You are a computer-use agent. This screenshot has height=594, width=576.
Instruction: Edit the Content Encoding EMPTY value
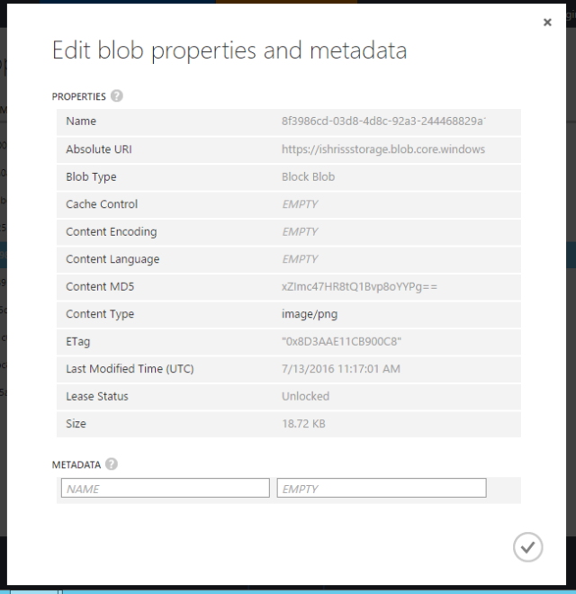(300, 231)
